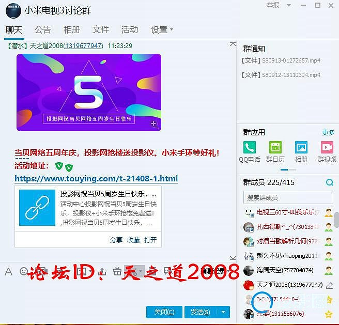This screenshot has height=325, width=339.
Task: Open the emoji smiley picker
Action: click(23, 271)
